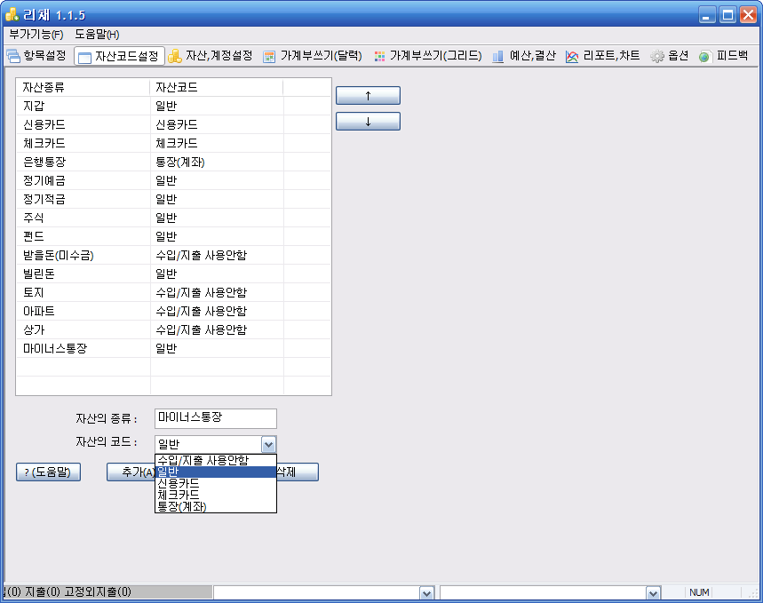Switch to the 자산코드설정 tab
This screenshot has height=603, width=763.
coord(118,56)
